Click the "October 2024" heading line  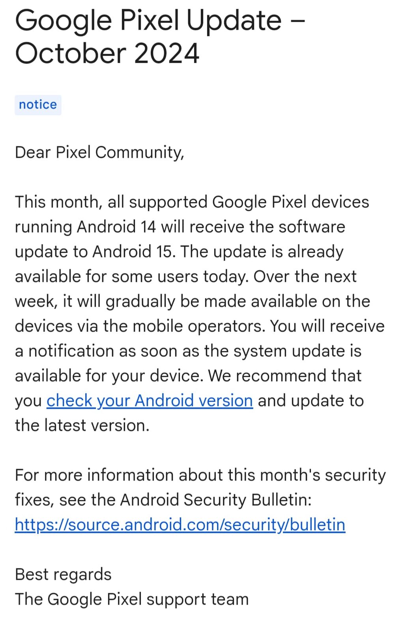(107, 54)
